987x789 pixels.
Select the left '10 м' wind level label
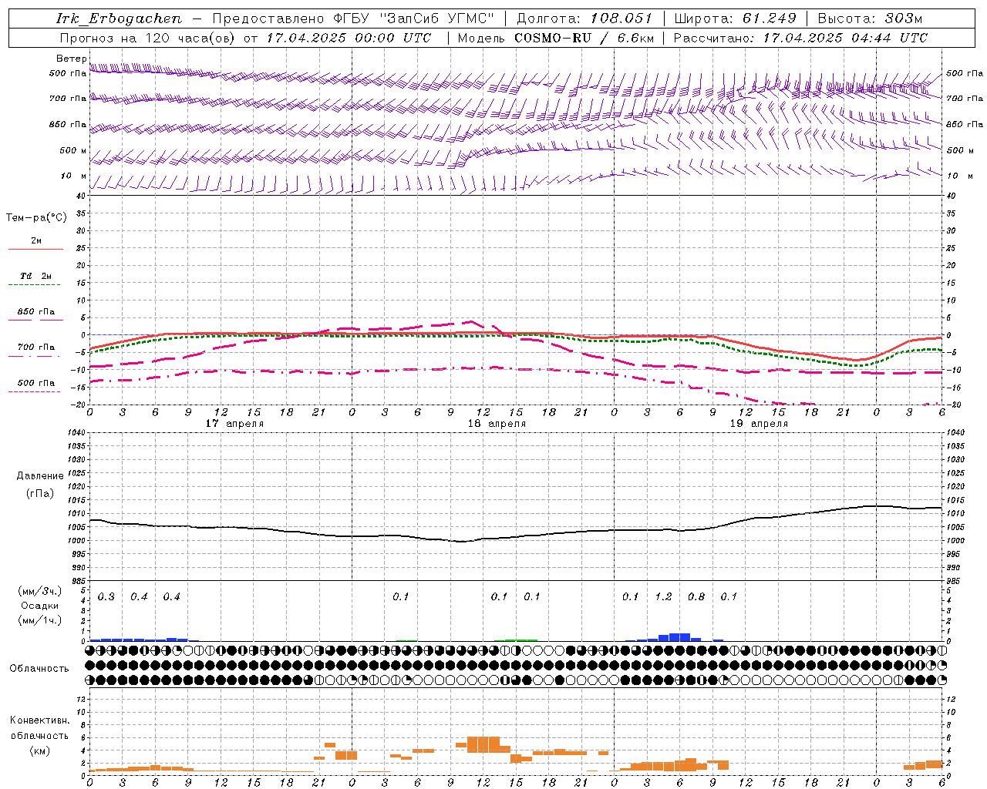pos(74,176)
